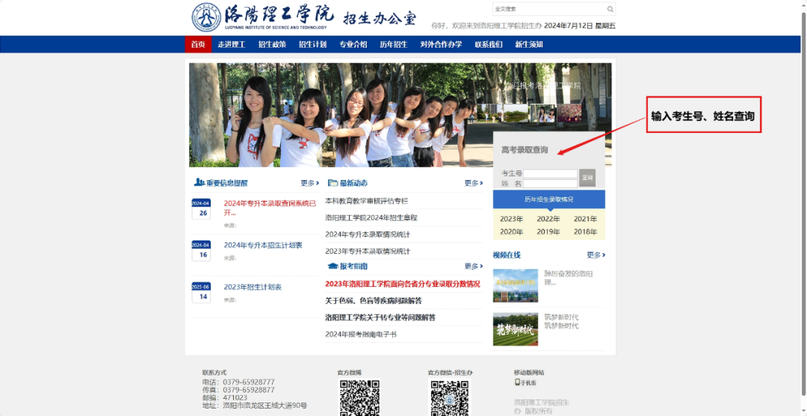This screenshot has width=807, height=416.
Task: Open the 2020年 admission results link
Action: click(x=512, y=232)
